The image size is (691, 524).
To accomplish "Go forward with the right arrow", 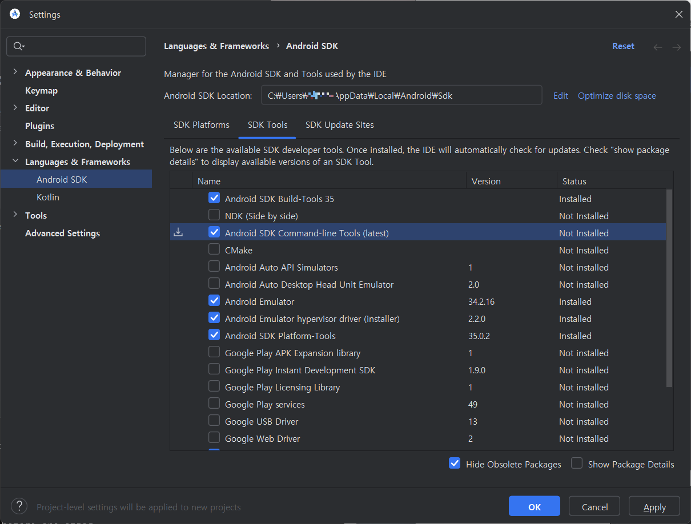I will click(x=676, y=47).
